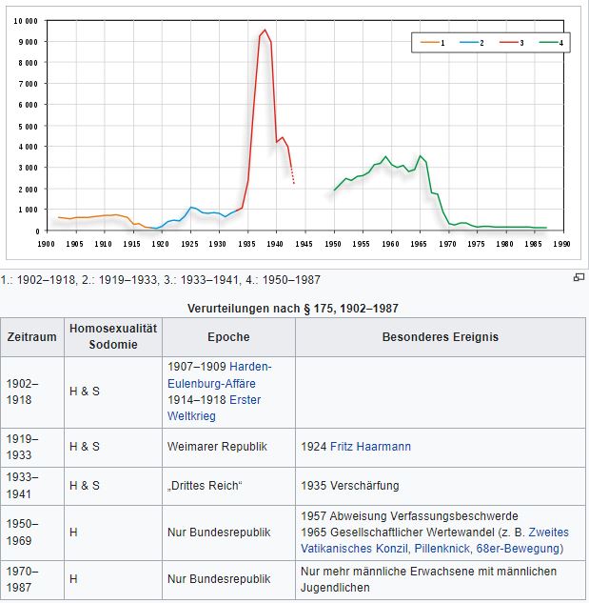Click the „Drittes Reich“ table cell
This screenshot has height=603, width=589.
click(x=205, y=486)
